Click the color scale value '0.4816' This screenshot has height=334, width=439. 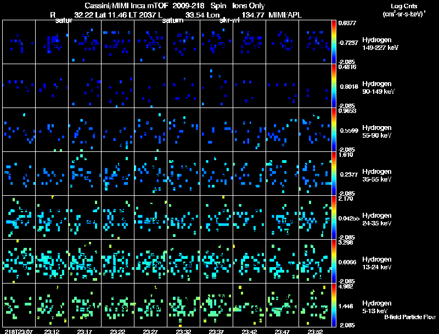[347, 67]
